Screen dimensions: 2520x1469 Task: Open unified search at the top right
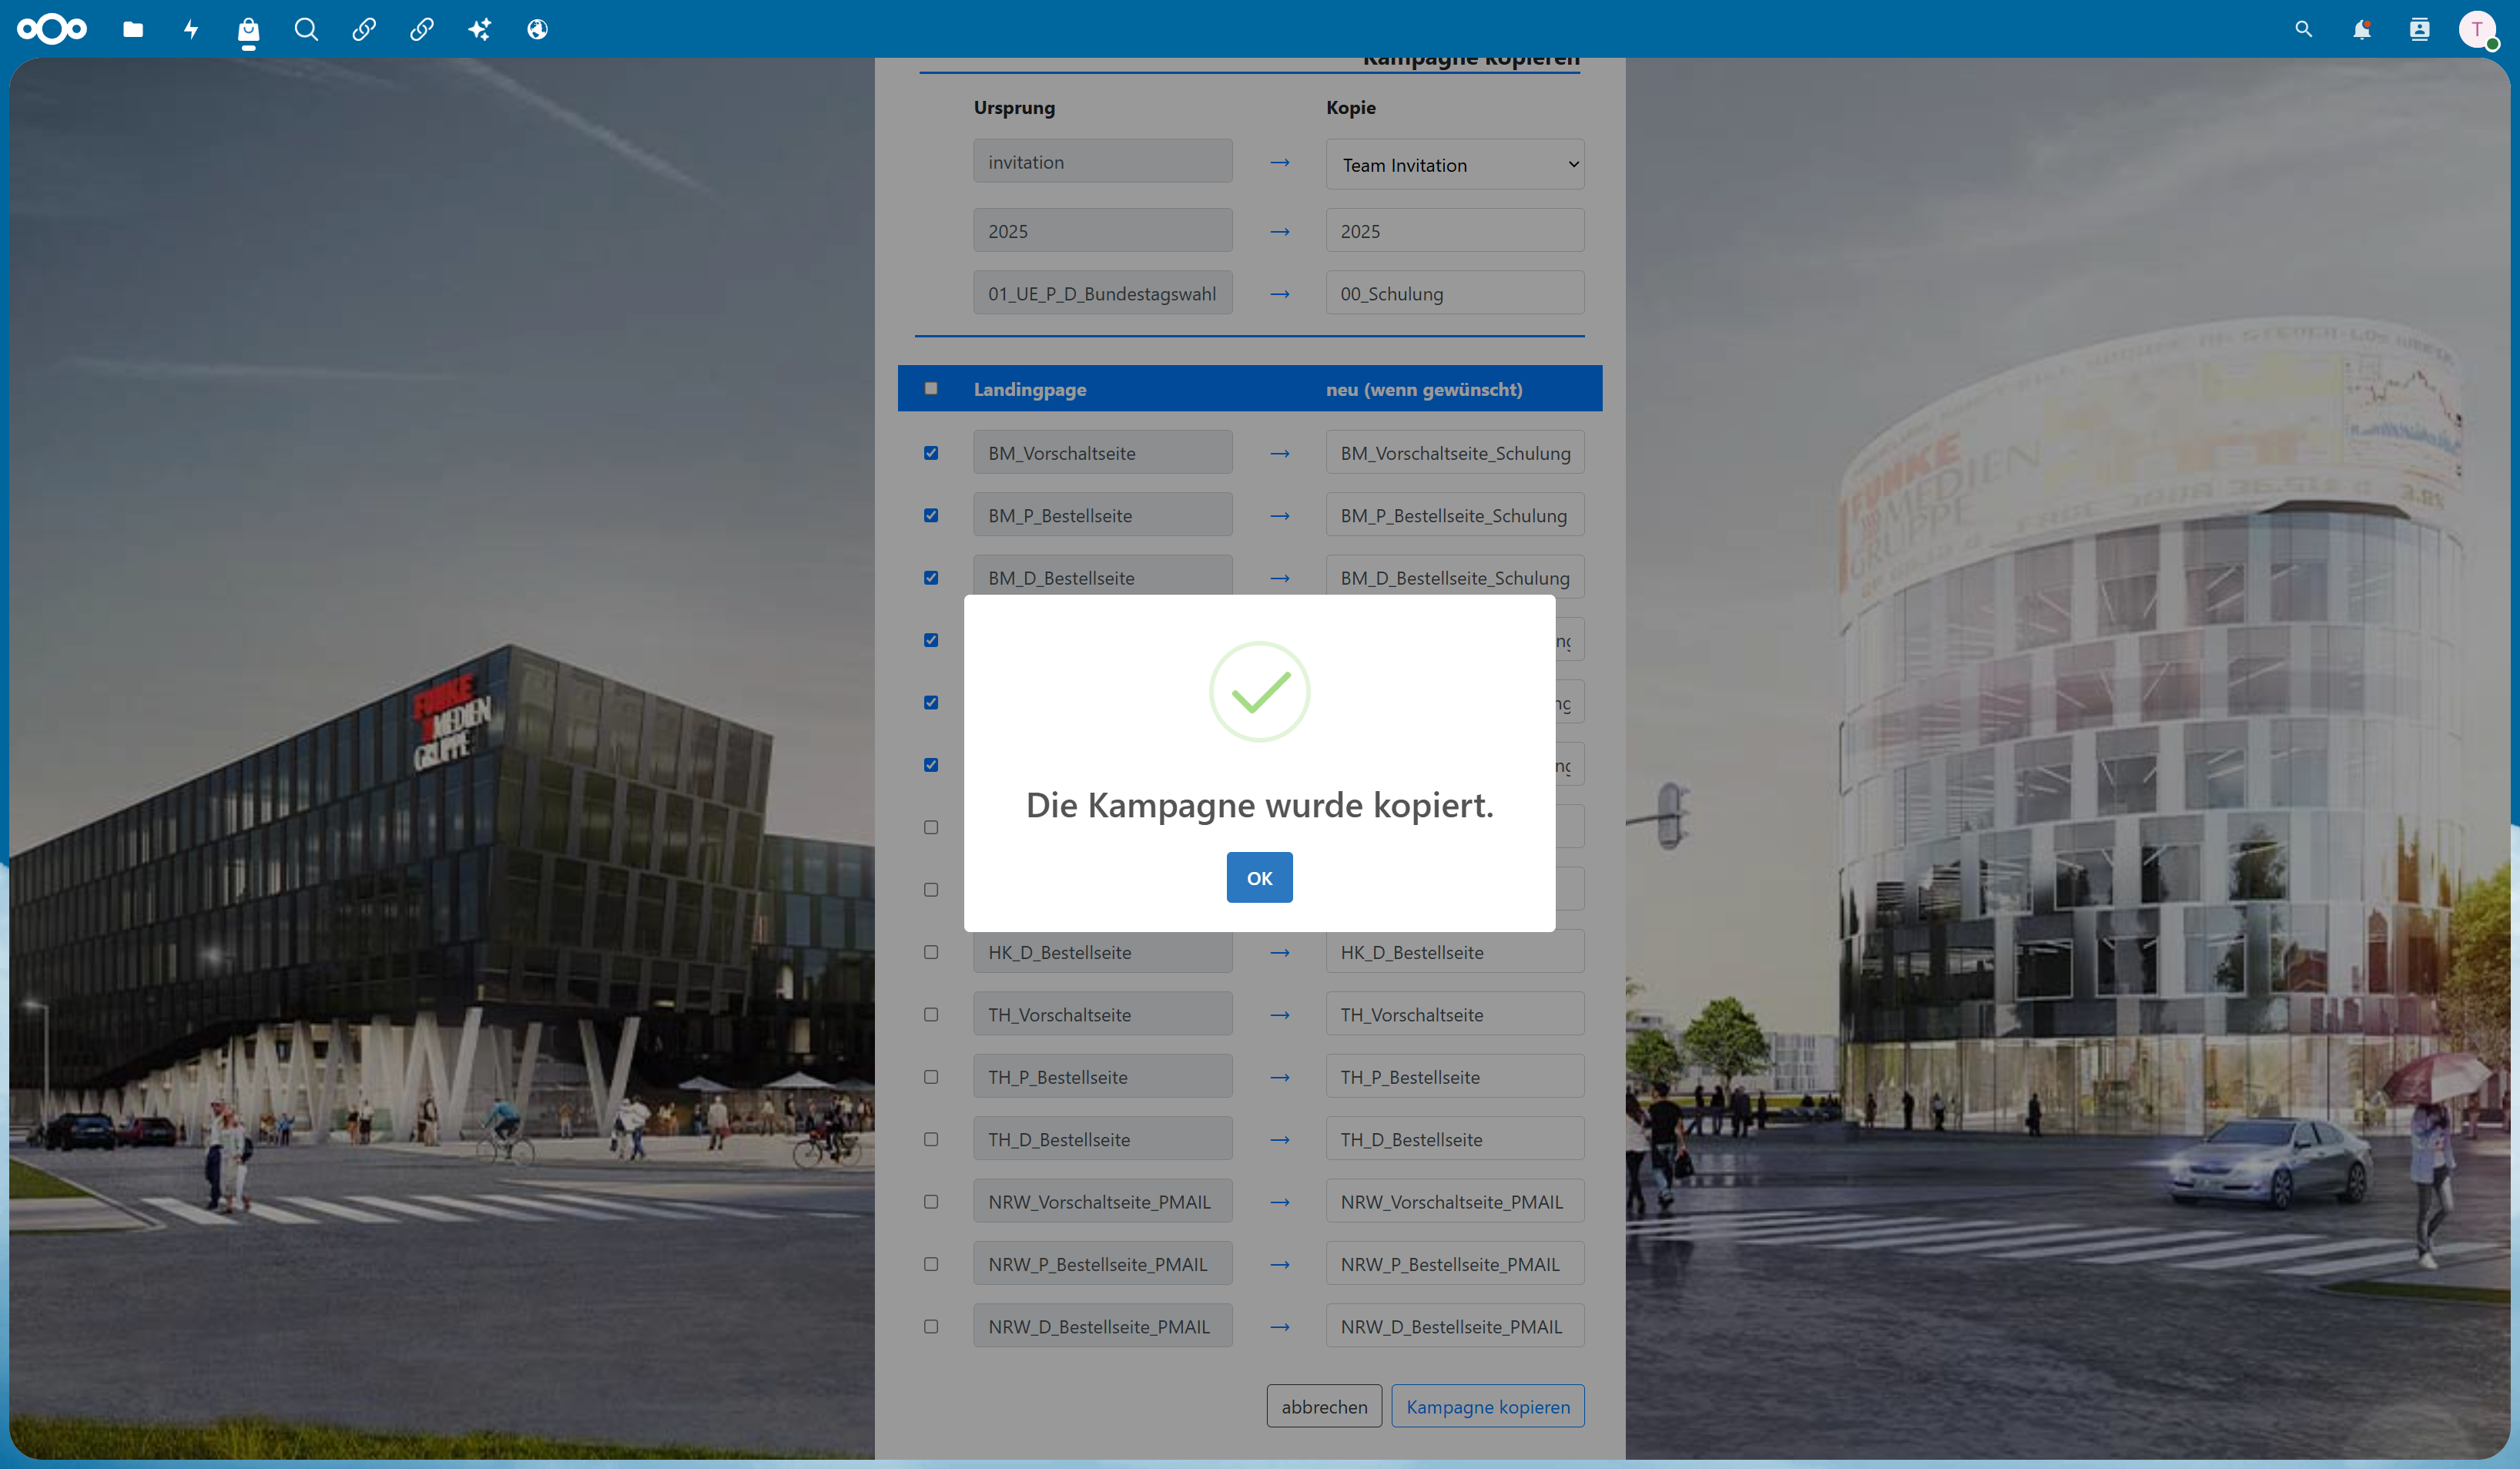pyautogui.click(x=2304, y=29)
